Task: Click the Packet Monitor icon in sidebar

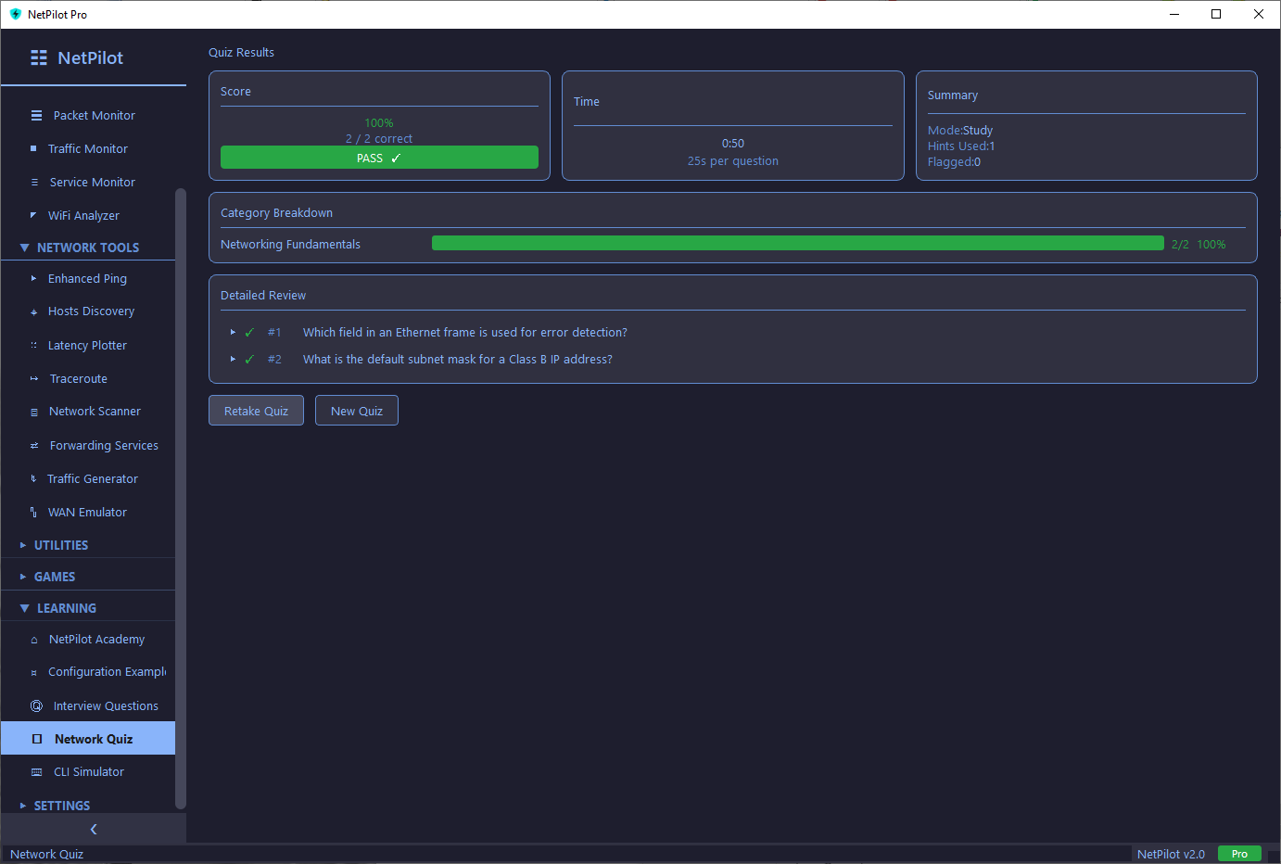Action: click(x=36, y=116)
